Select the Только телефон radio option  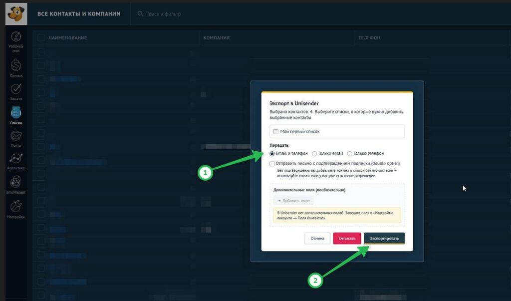point(350,154)
